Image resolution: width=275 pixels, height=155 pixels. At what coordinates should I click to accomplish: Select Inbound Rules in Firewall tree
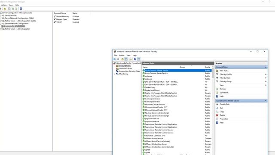[125, 66]
